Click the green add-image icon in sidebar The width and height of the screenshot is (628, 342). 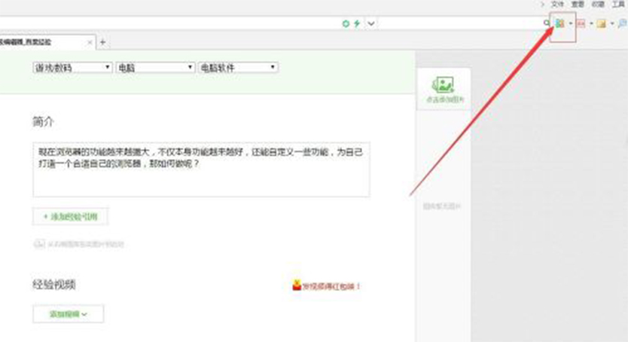point(442,85)
